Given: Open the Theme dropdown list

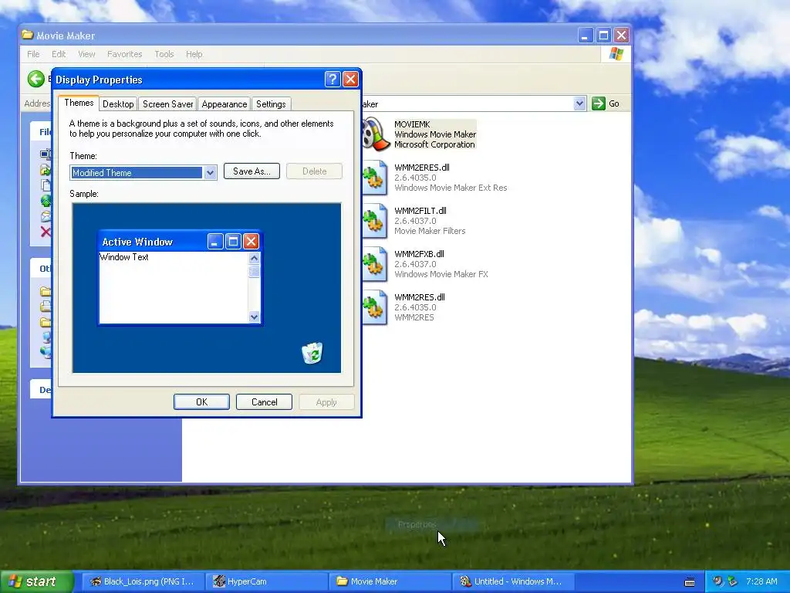Looking at the screenshot, I should coord(210,172).
